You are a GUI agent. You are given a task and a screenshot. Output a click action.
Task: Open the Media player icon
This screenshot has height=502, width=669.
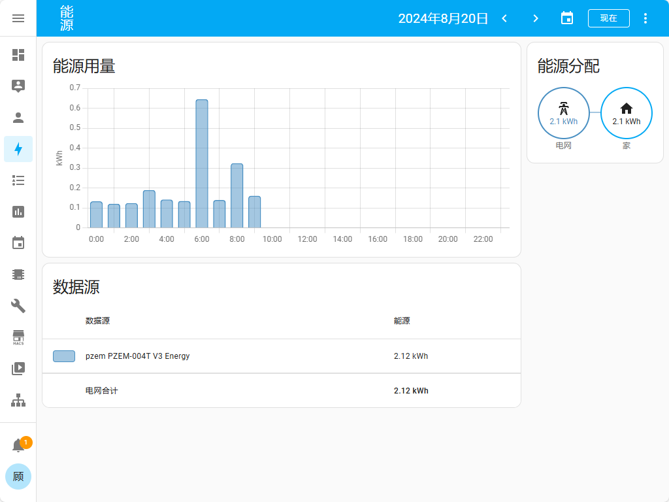click(x=18, y=369)
